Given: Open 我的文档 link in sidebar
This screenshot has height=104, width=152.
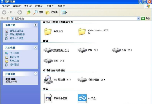Looking at the screenshot, I should pyautogui.click(x=14, y=57).
